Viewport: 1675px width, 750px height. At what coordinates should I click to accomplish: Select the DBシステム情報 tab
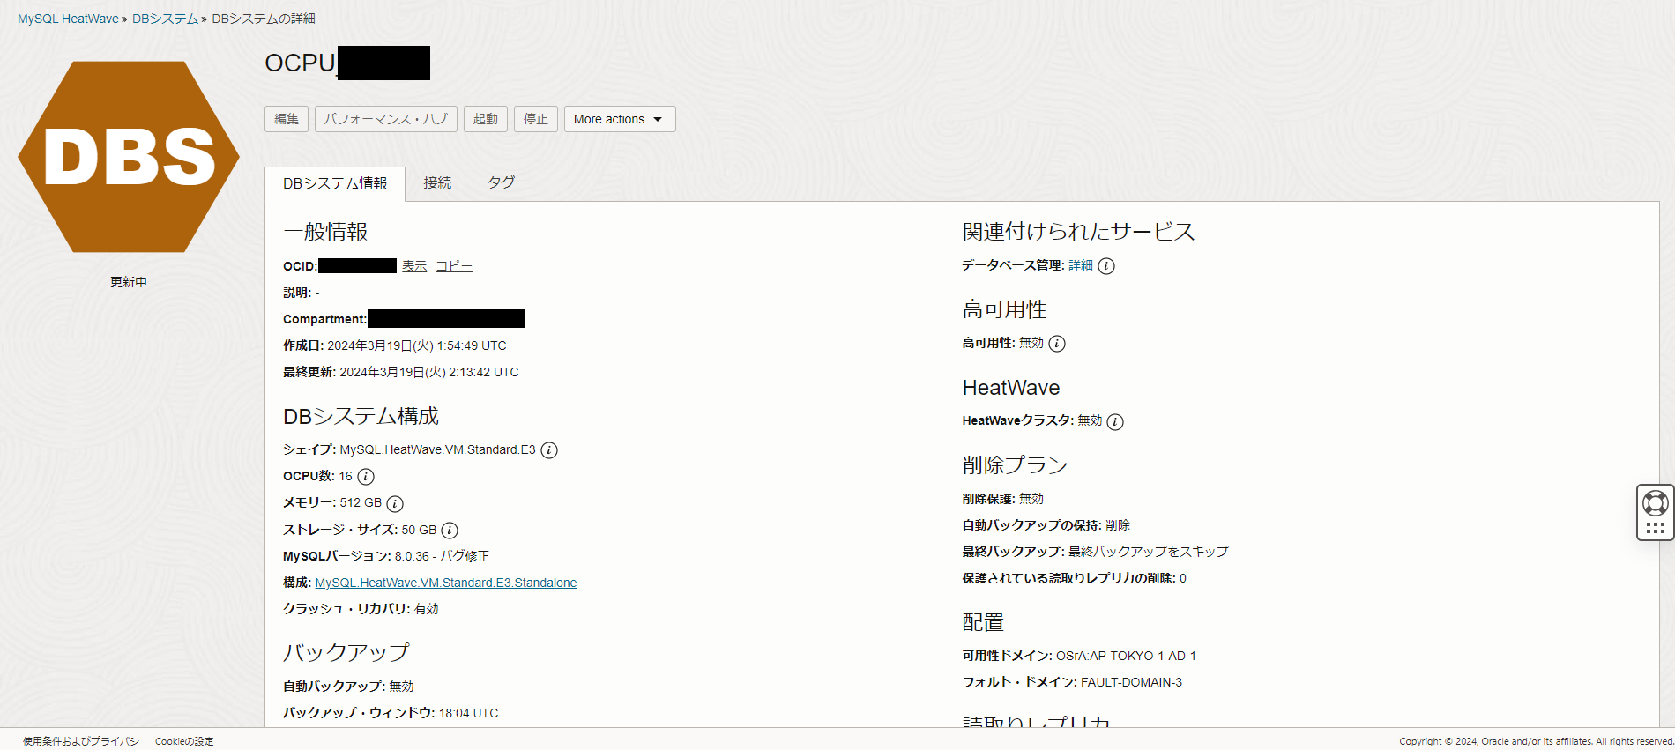coord(335,183)
